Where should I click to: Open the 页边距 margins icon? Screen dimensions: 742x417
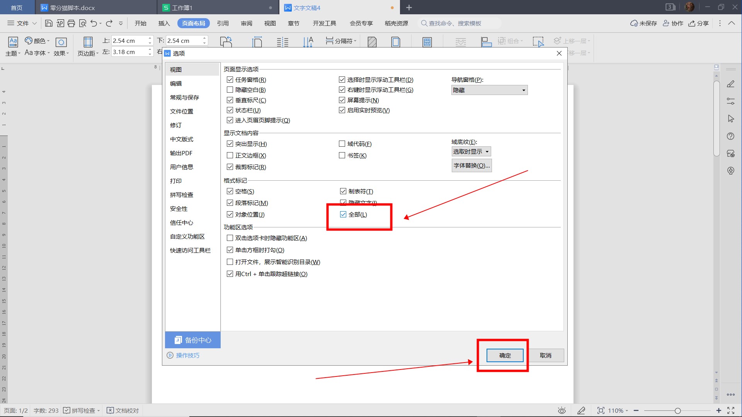point(88,42)
